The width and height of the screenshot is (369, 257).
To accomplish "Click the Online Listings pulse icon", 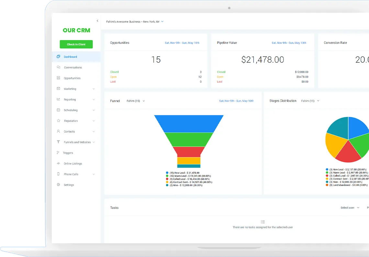I will click(x=58, y=163).
